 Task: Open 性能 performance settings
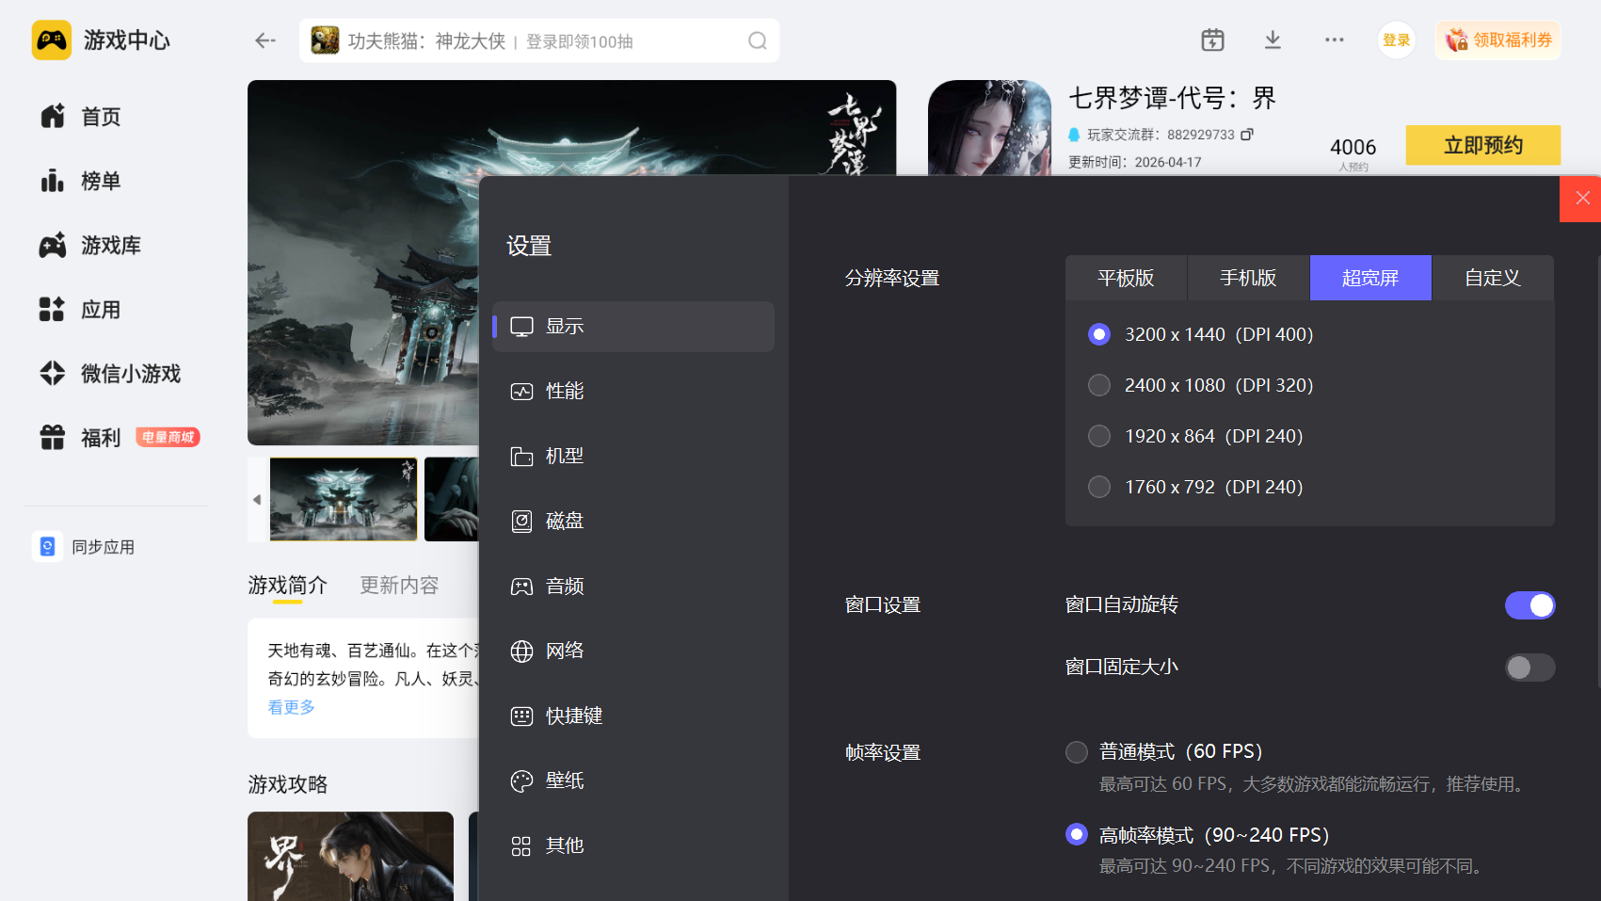pos(633,392)
